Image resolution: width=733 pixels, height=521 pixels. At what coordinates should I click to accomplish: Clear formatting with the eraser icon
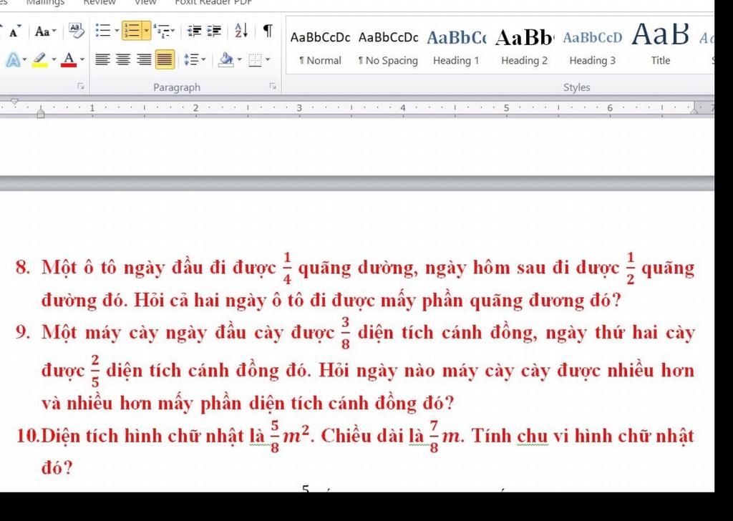click(77, 30)
